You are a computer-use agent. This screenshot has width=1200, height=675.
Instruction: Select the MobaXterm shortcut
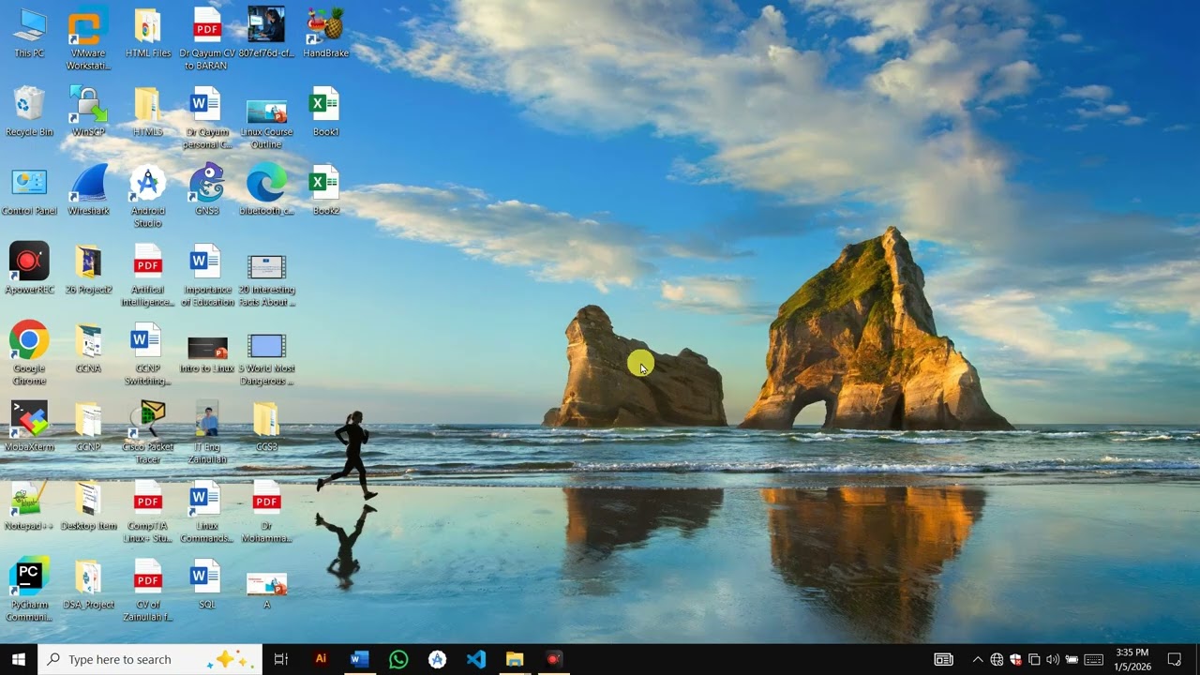(29, 427)
